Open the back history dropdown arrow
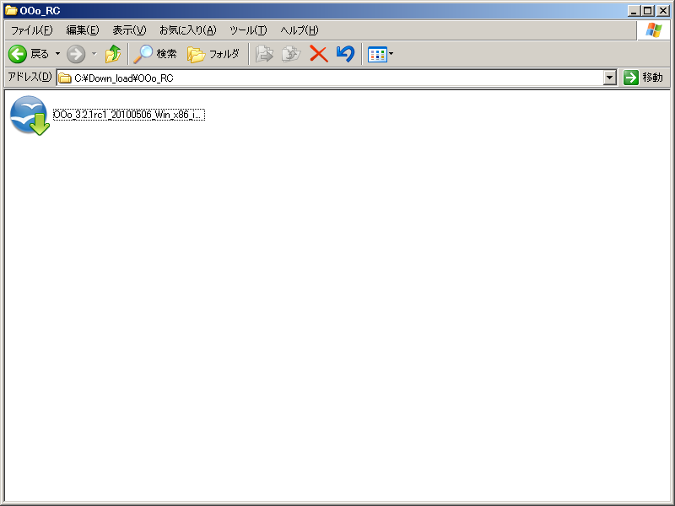The width and height of the screenshot is (675, 506). 57,54
